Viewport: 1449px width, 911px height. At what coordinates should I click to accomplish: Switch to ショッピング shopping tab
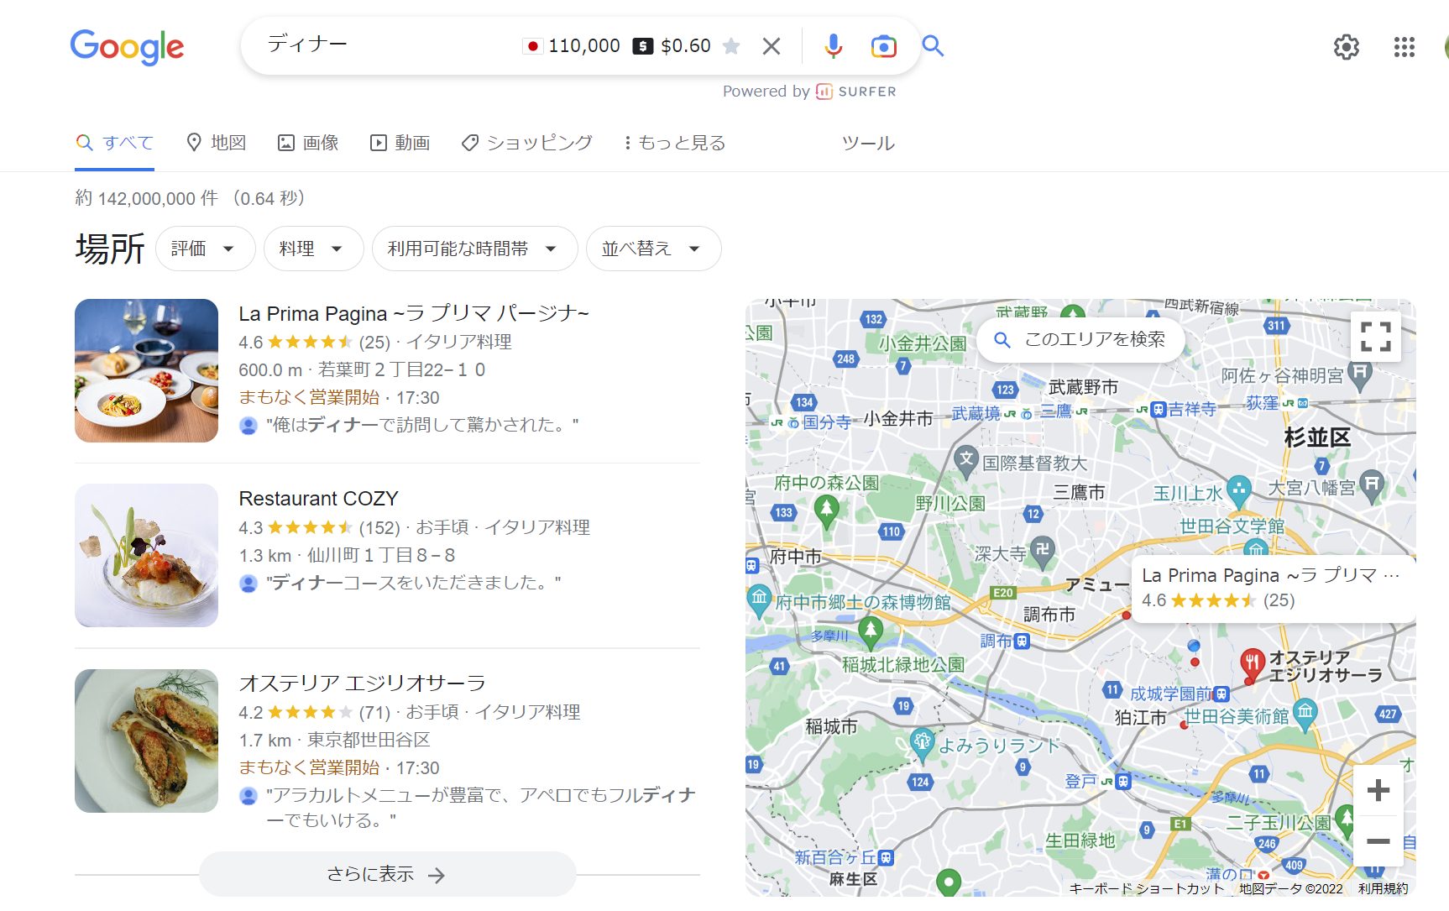point(527,143)
